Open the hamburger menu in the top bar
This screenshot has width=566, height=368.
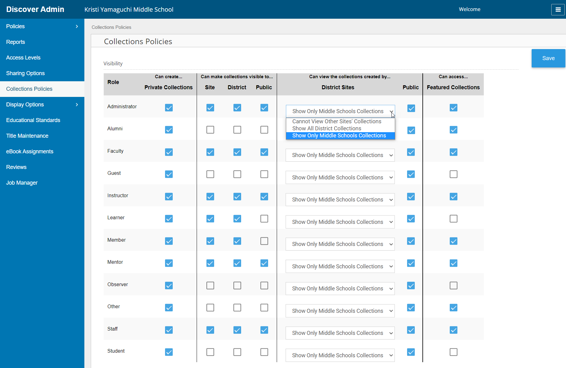pyautogui.click(x=558, y=9)
